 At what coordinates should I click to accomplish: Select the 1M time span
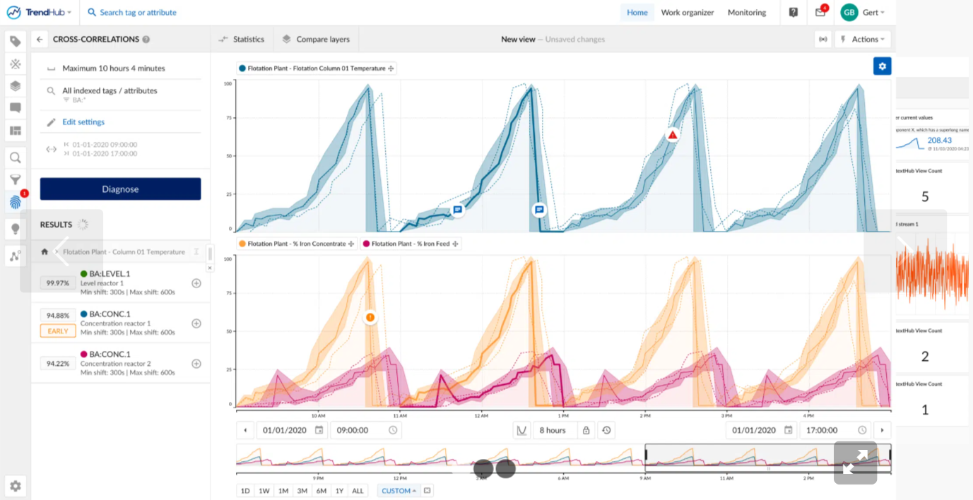pyautogui.click(x=283, y=491)
